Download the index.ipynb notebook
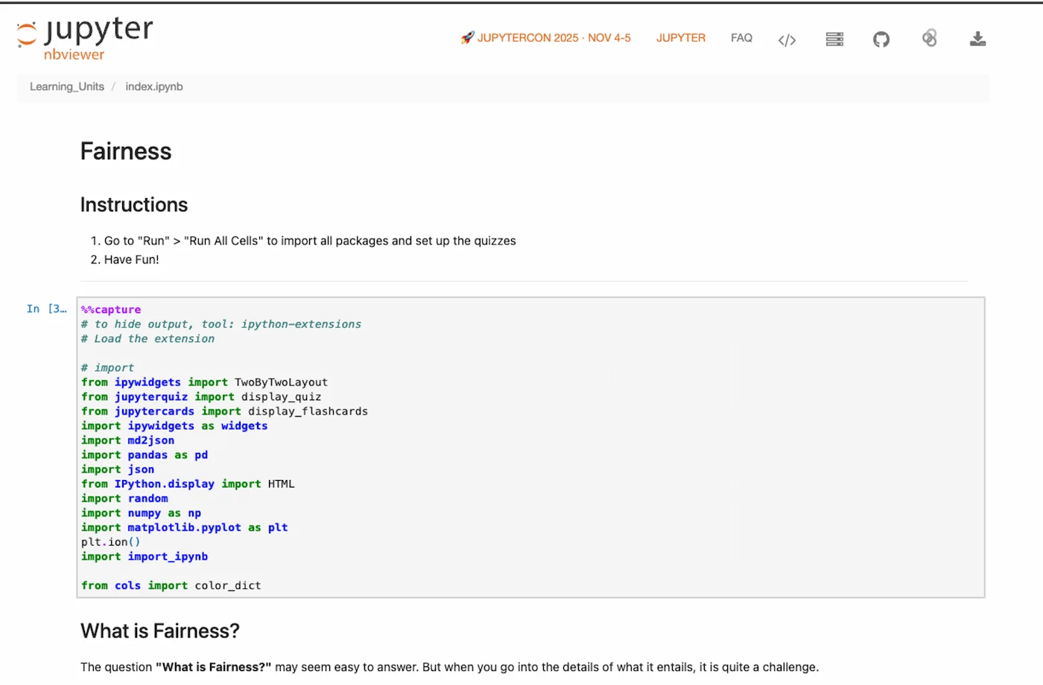1043x685 pixels. click(977, 39)
